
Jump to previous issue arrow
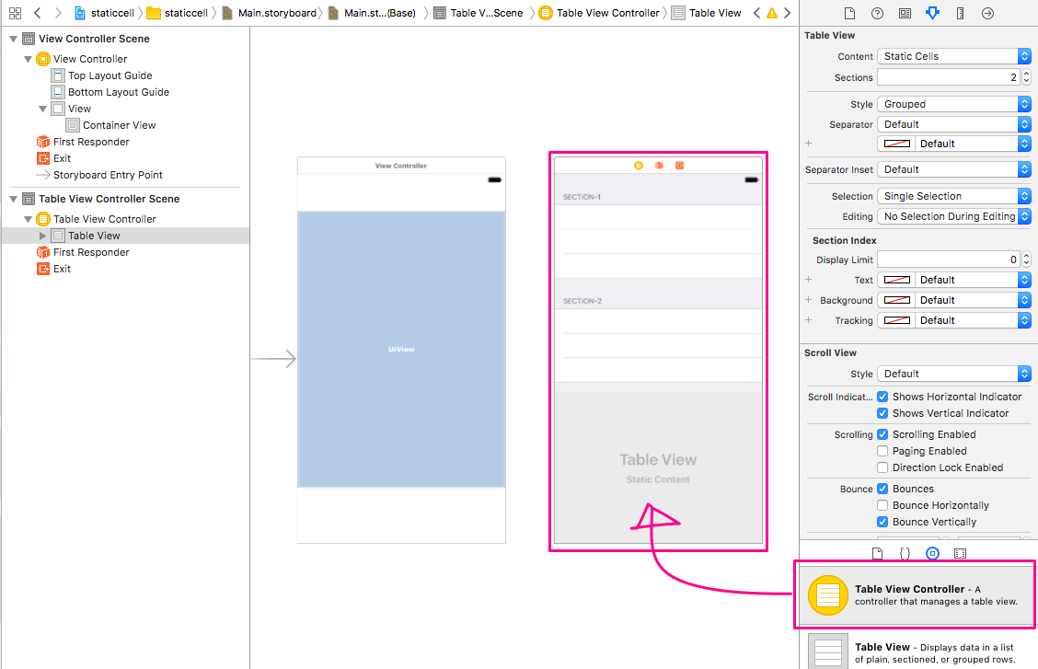pos(756,13)
